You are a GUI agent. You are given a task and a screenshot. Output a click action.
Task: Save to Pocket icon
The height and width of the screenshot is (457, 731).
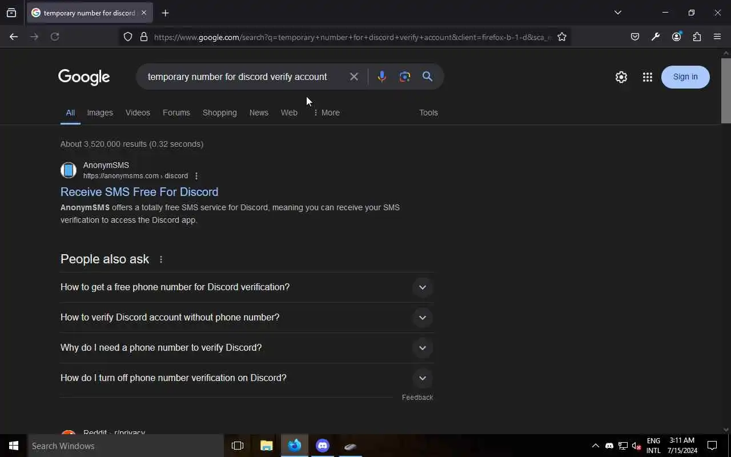635,37
